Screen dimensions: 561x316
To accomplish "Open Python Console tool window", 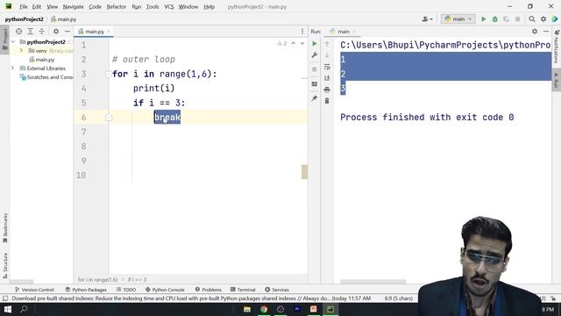I will (x=165, y=290).
